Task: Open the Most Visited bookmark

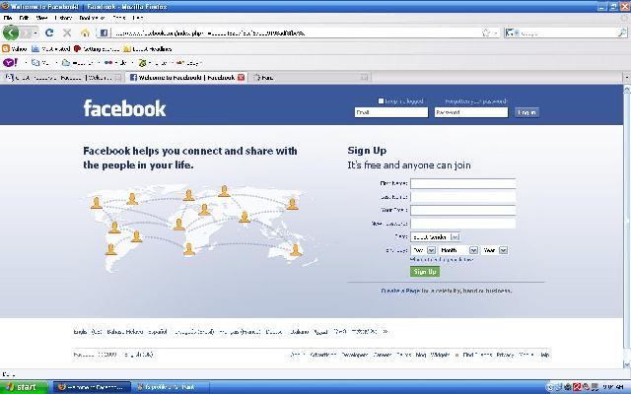Action: tap(50, 49)
